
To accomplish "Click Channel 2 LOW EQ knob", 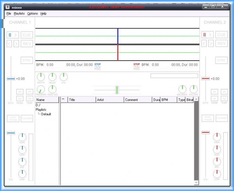I will click(217, 174).
